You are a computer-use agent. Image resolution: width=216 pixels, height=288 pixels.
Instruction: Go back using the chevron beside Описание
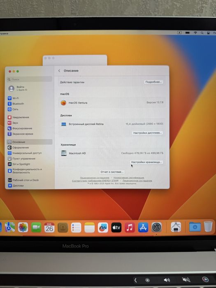click(x=59, y=71)
